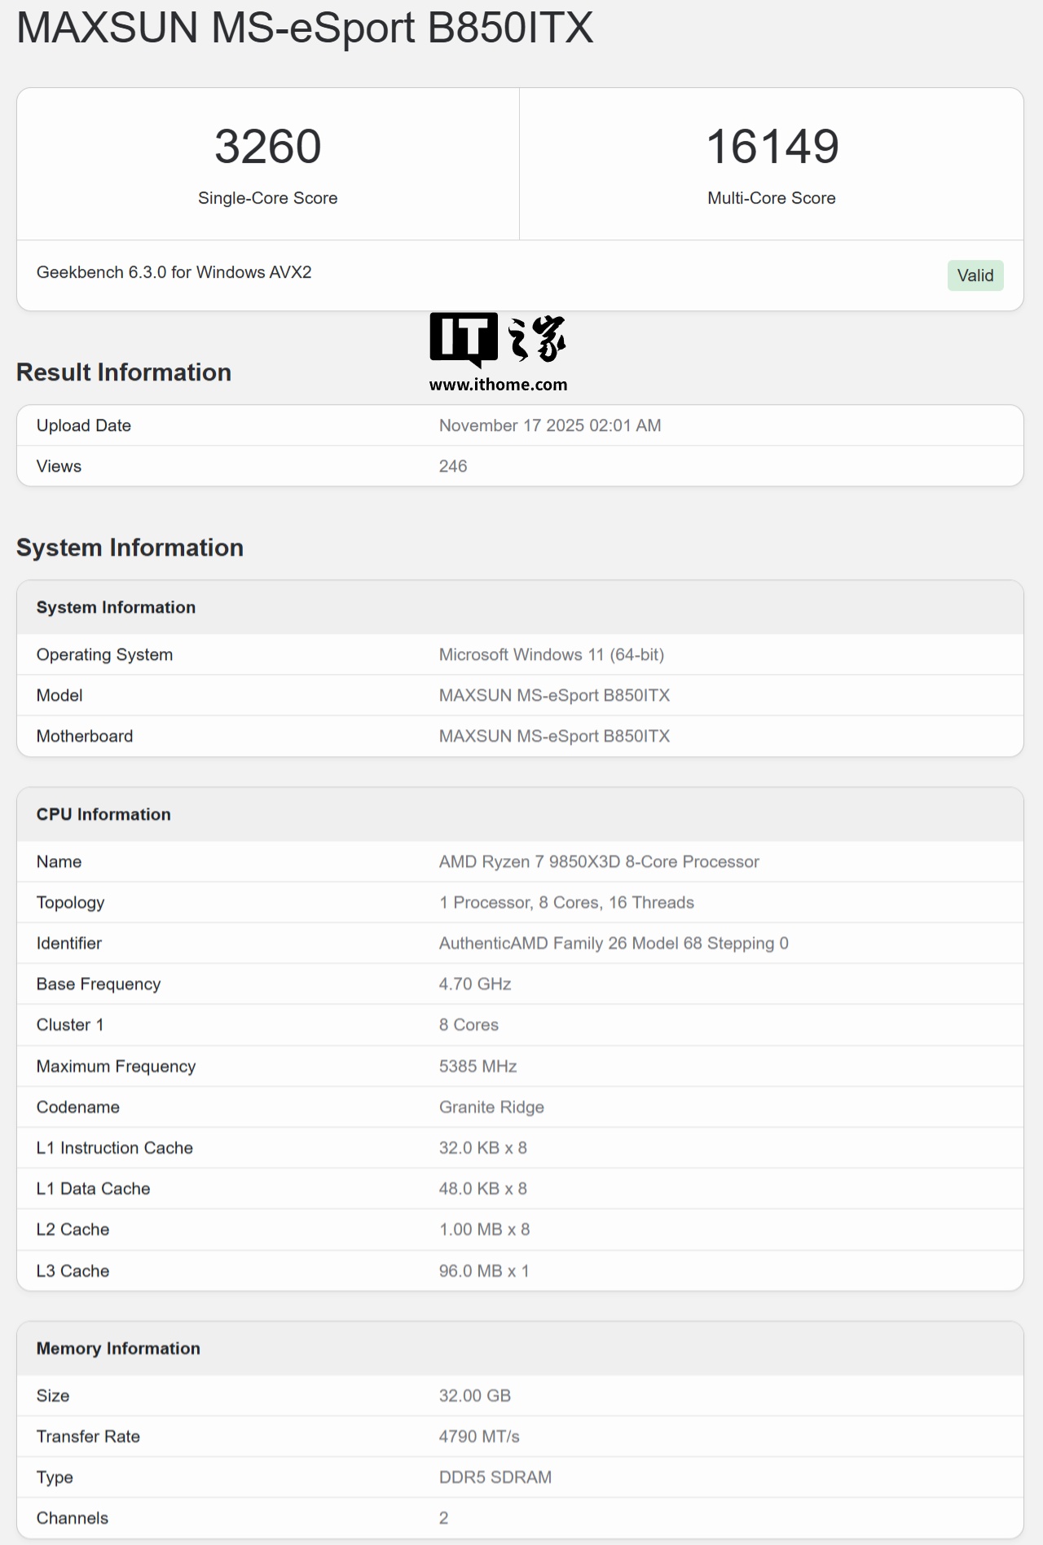Select the channels value 2
This screenshot has height=1545, width=1043.
click(444, 1517)
